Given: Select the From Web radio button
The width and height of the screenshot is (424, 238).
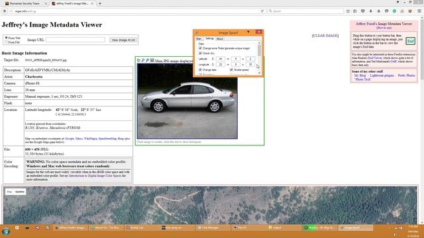Looking at the screenshot, I should click(6, 38).
